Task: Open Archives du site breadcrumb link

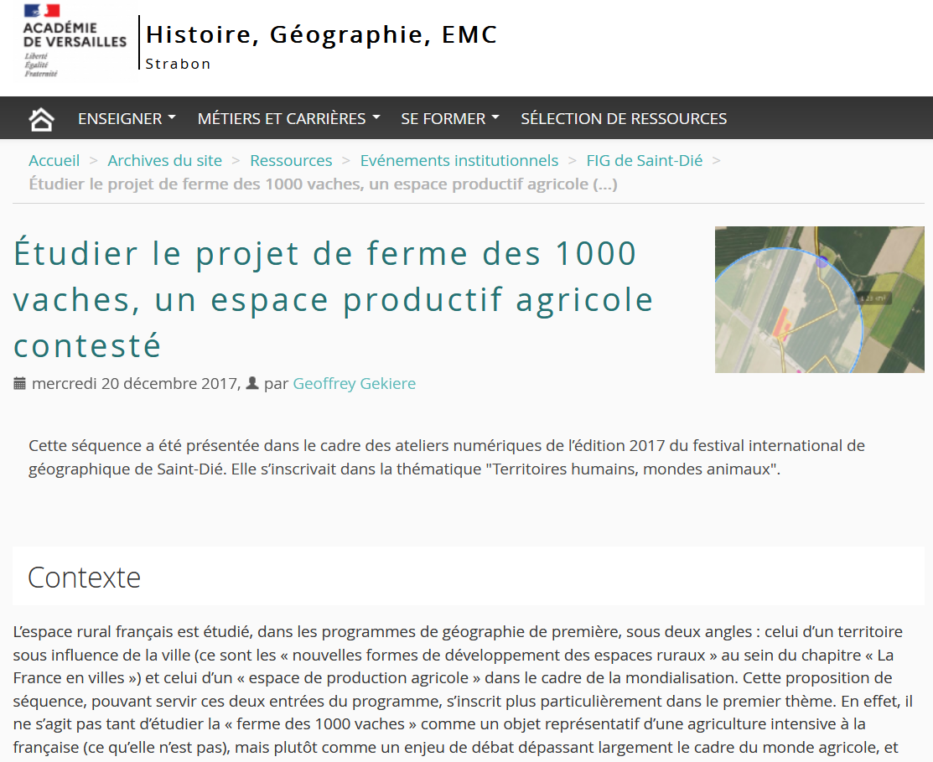Action: point(165,160)
